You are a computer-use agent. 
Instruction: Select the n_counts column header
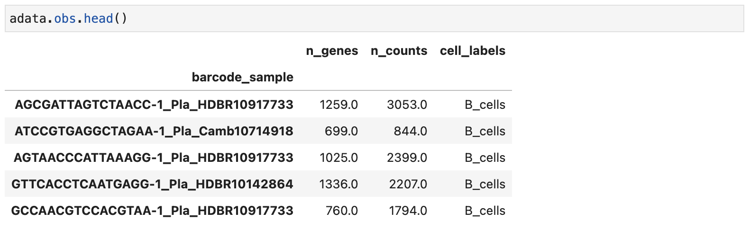pyautogui.click(x=399, y=51)
